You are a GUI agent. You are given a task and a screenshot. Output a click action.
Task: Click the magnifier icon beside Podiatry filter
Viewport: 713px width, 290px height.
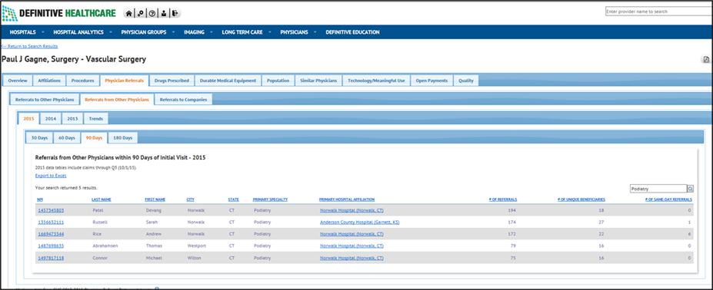coord(690,188)
